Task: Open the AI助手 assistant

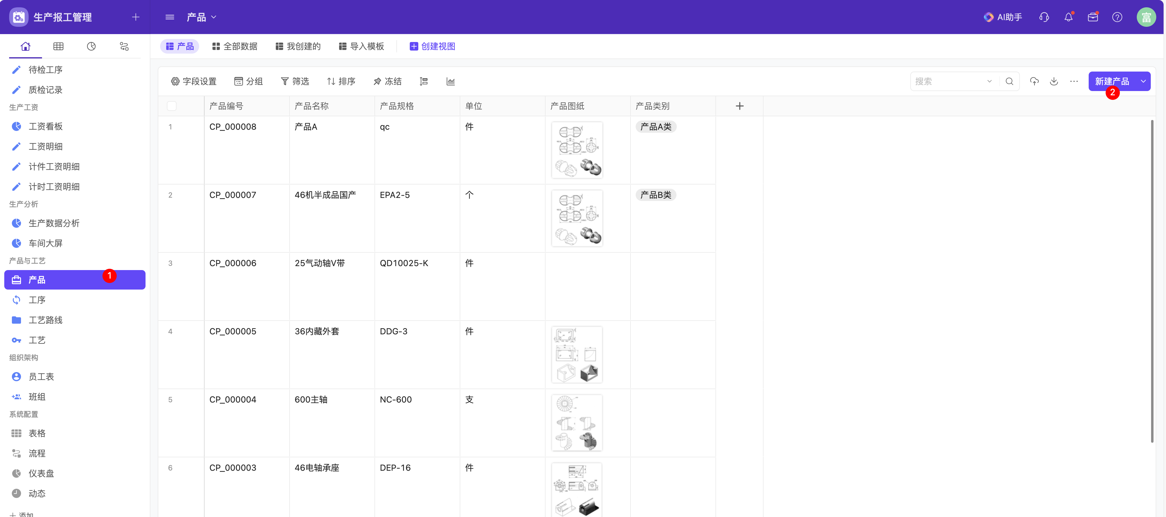Action: point(1003,17)
